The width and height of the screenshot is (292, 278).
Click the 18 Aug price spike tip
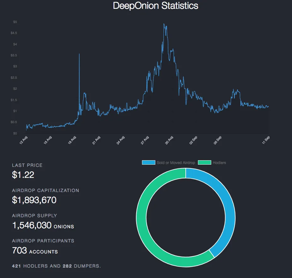pyautogui.click(x=79, y=54)
